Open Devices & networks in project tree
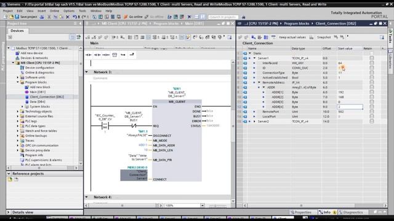Screen dimensions: 394x221 point(34,58)
